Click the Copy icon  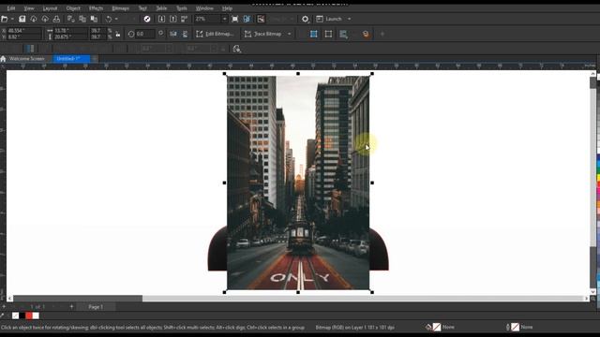click(82, 19)
